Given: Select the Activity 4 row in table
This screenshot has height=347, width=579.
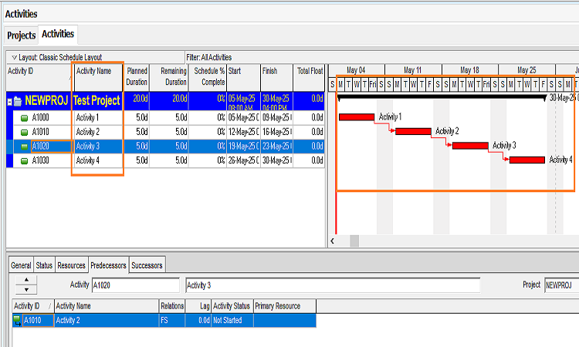Looking at the screenshot, I should (x=97, y=160).
